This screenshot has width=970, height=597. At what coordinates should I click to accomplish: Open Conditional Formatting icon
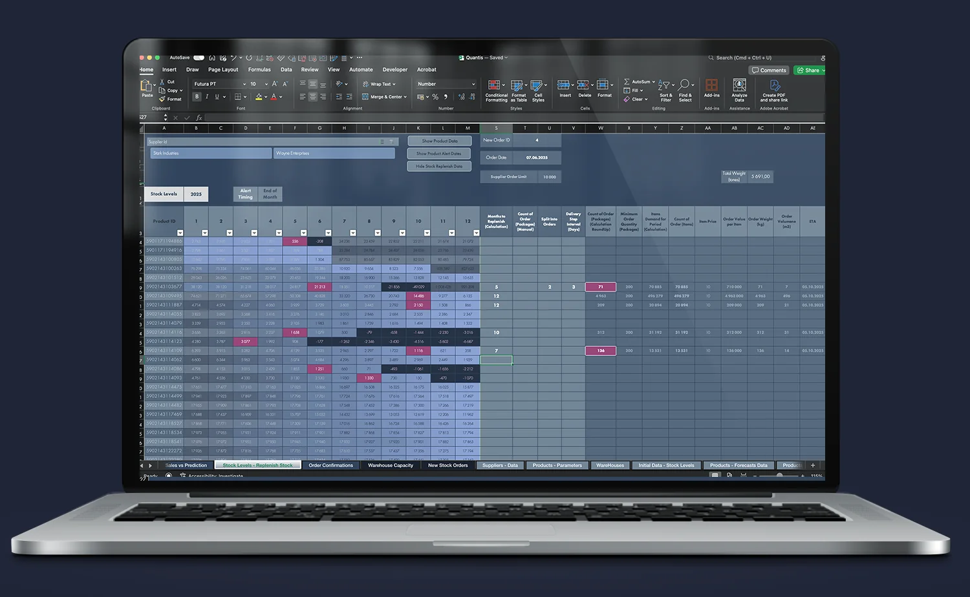[494, 85]
